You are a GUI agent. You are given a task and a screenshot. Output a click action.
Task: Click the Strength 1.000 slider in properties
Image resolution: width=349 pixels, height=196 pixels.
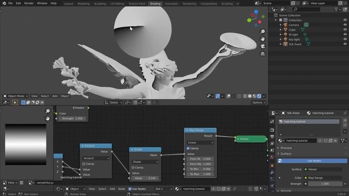pyautogui.click(x=325, y=184)
